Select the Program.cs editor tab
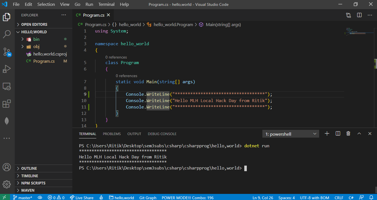This screenshot has height=200, width=377. pos(93,15)
